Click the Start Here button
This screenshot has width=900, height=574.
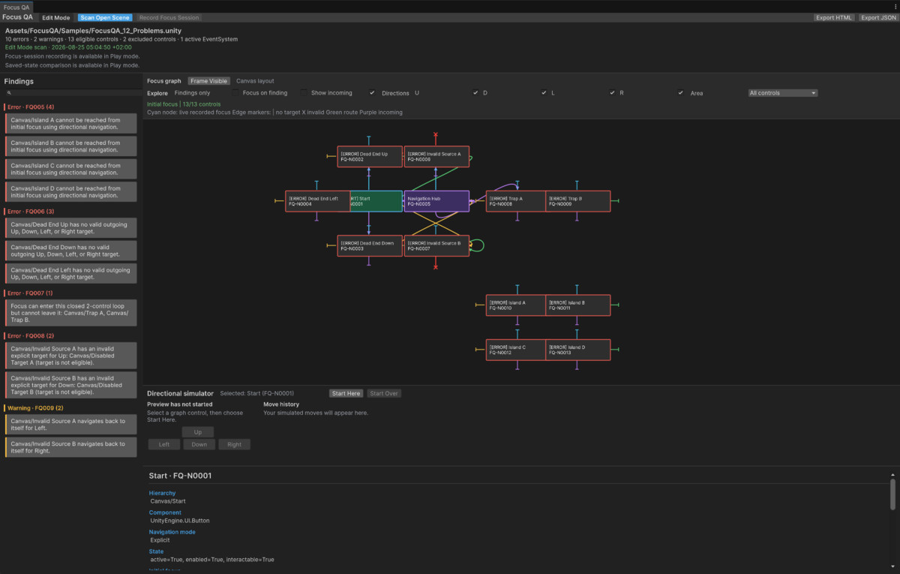[346, 393]
